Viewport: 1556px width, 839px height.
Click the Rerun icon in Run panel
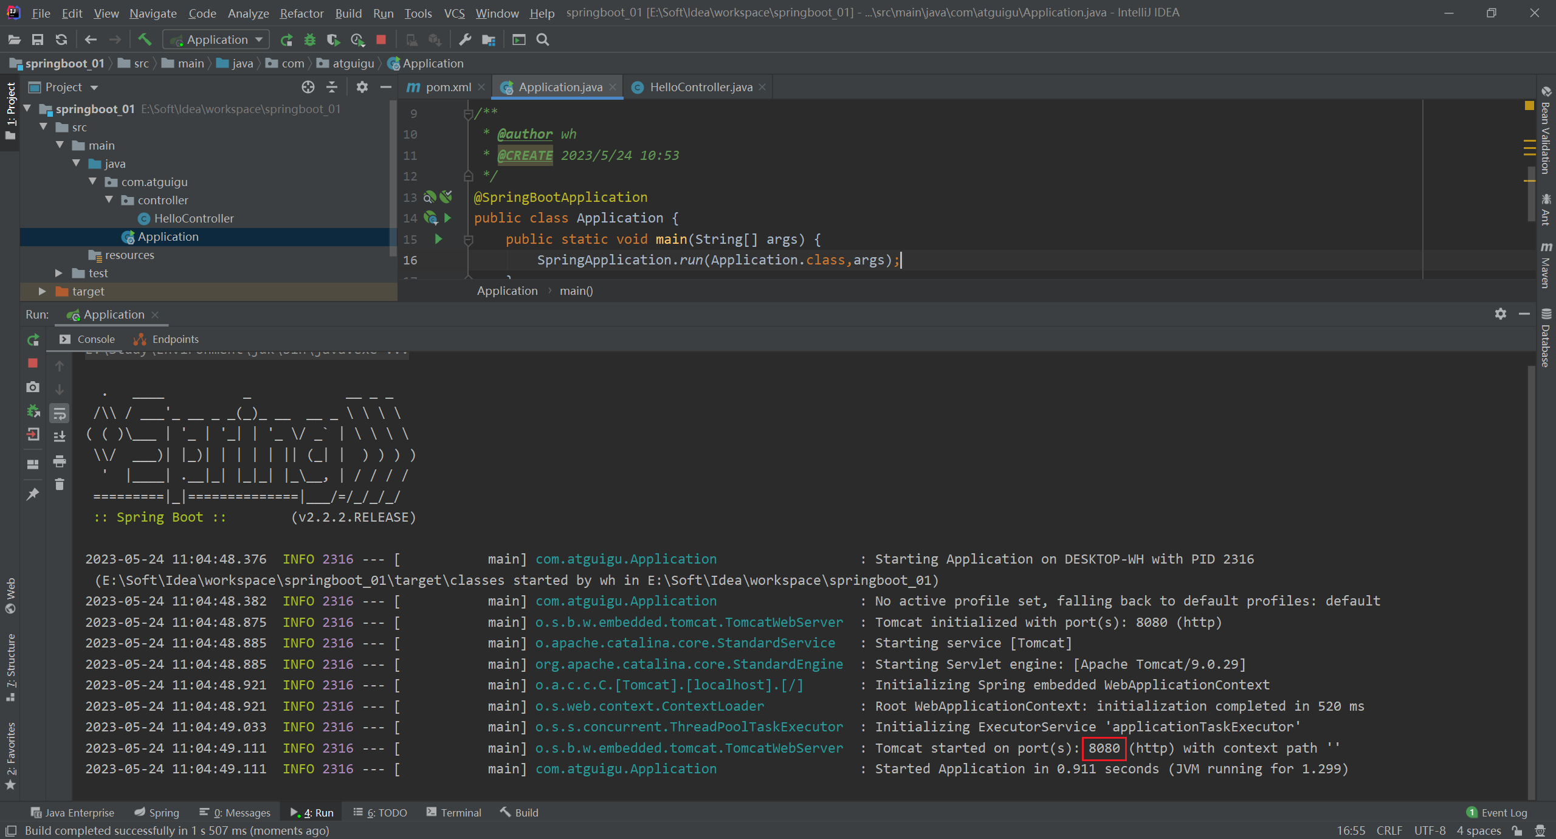coord(33,340)
